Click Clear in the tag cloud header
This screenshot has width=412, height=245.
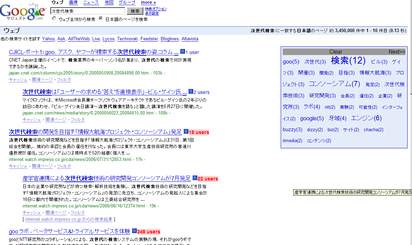[x=336, y=52]
